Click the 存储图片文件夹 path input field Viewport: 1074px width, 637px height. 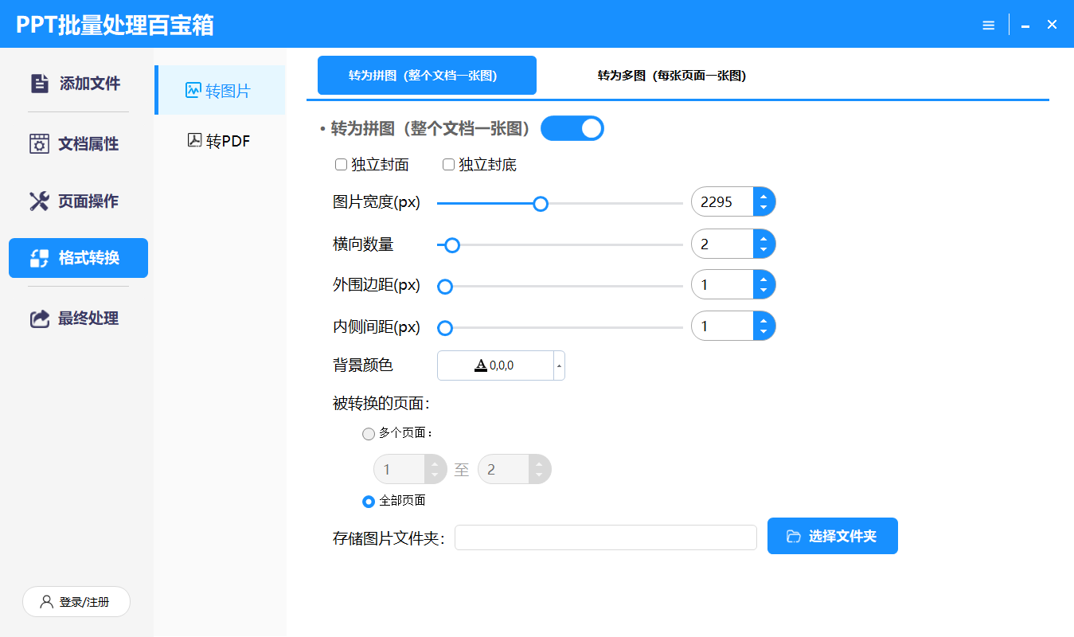pyautogui.click(x=605, y=537)
